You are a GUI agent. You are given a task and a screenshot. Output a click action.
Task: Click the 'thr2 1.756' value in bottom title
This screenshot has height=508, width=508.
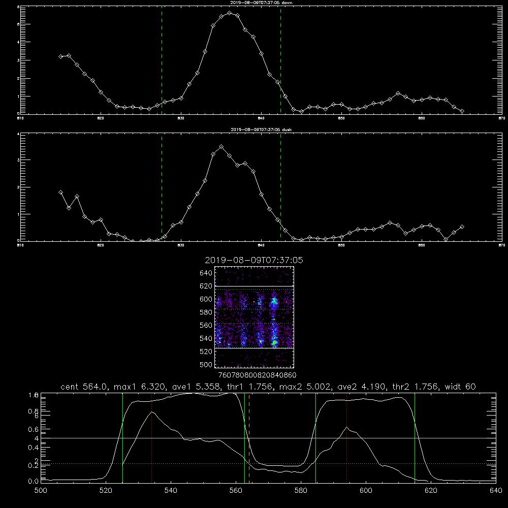pos(416,387)
